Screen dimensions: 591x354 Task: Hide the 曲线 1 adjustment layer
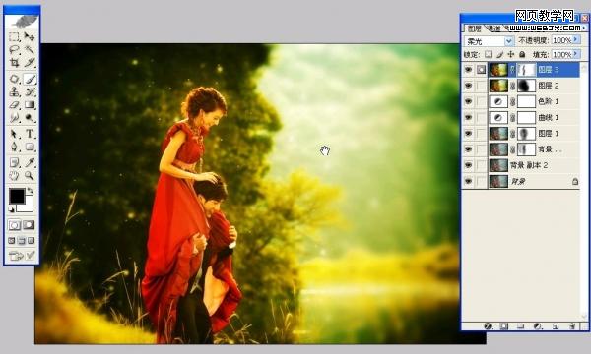pyautogui.click(x=469, y=117)
